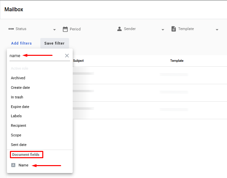Click the person icon for Sender
The width and height of the screenshot is (227, 178).
(x=119, y=29)
